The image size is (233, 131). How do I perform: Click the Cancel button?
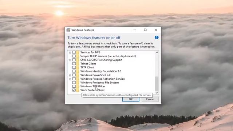[150, 99]
